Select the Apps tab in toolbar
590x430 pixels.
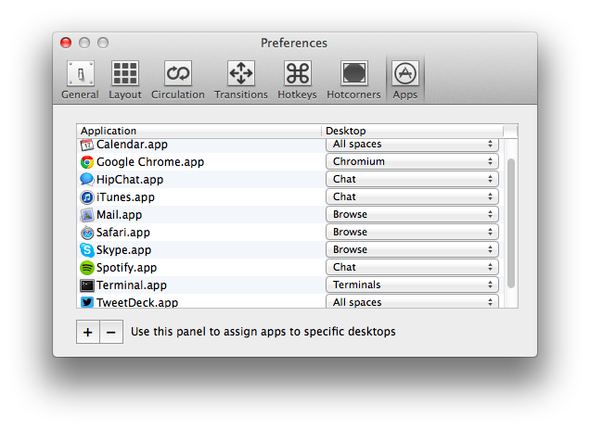click(405, 80)
